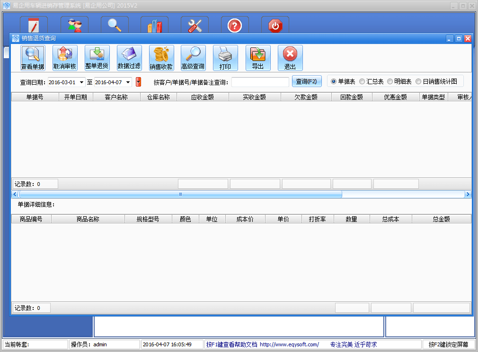Viewport: 478px width, 352px height.
Task: Expand the end date 2016-04-07 dropdown
Action: (x=128, y=82)
